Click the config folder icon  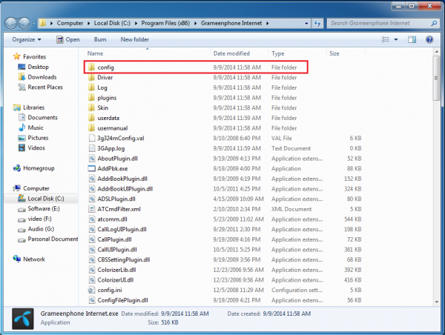coord(91,67)
